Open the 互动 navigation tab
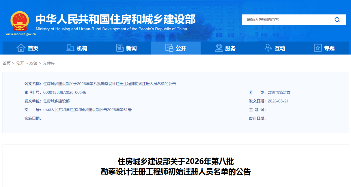 tap(275, 48)
